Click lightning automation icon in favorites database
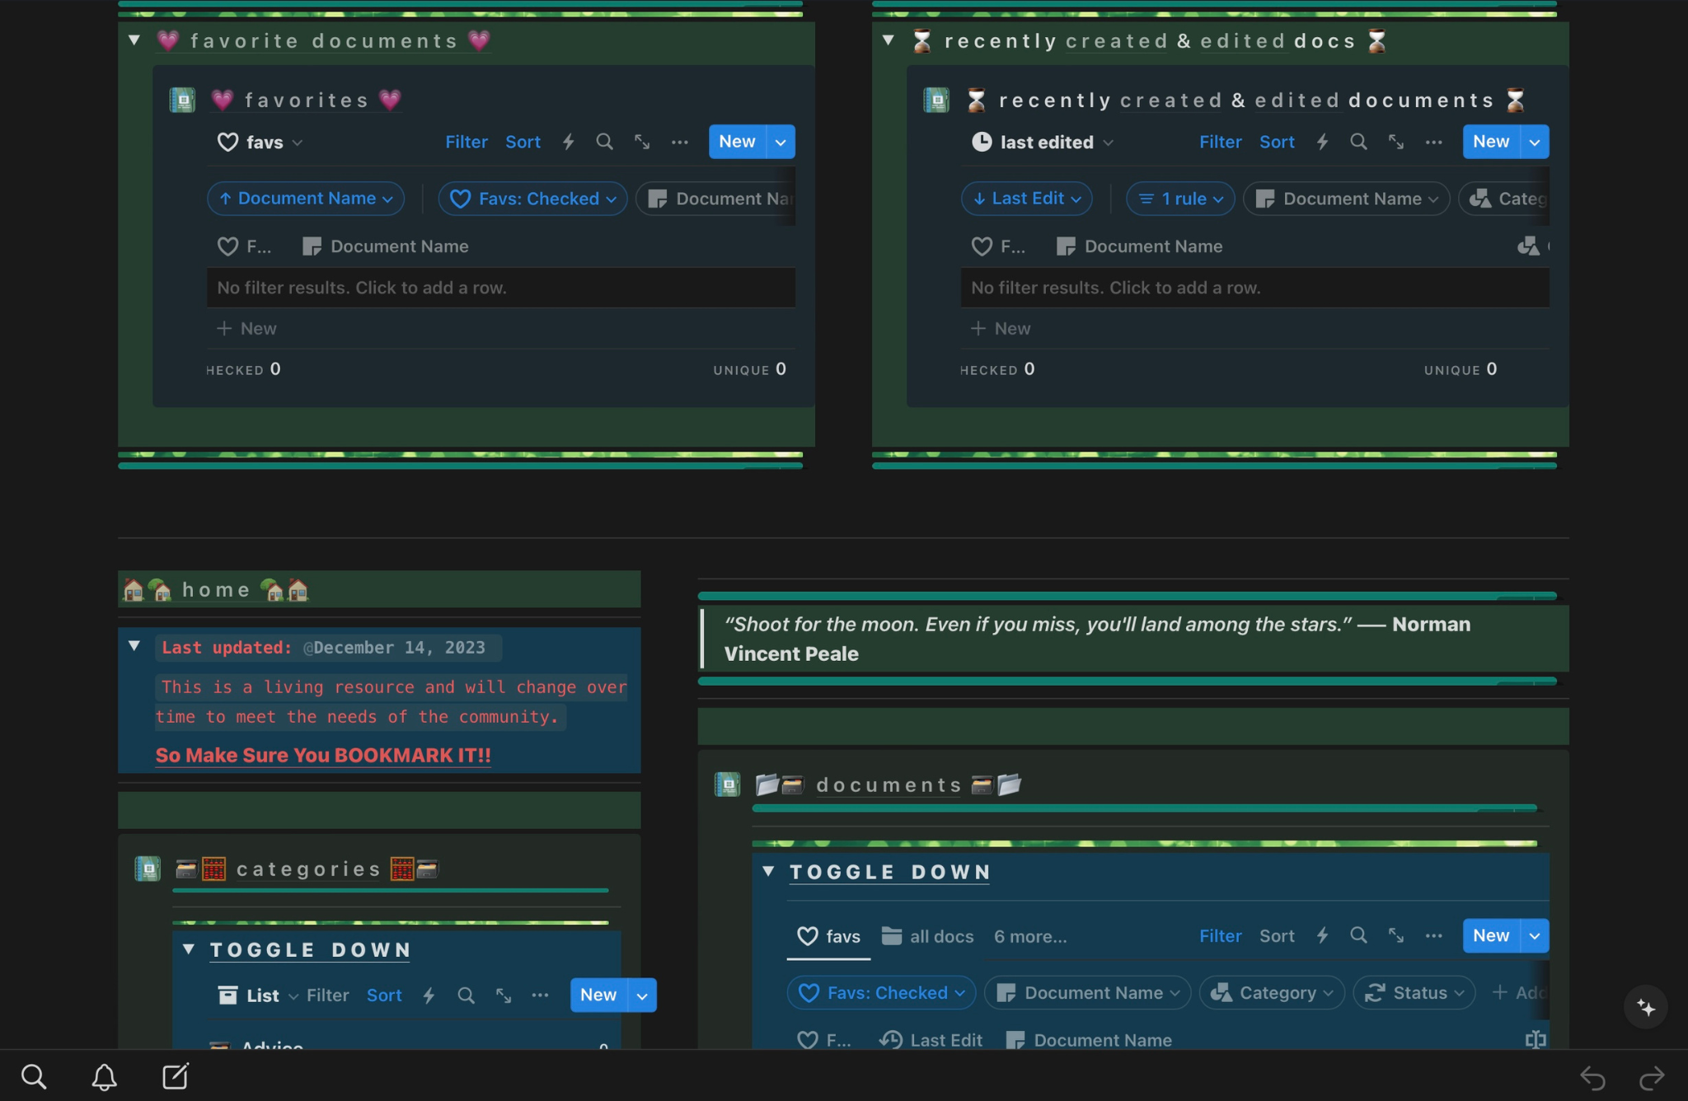The image size is (1688, 1101). click(568, 142)
